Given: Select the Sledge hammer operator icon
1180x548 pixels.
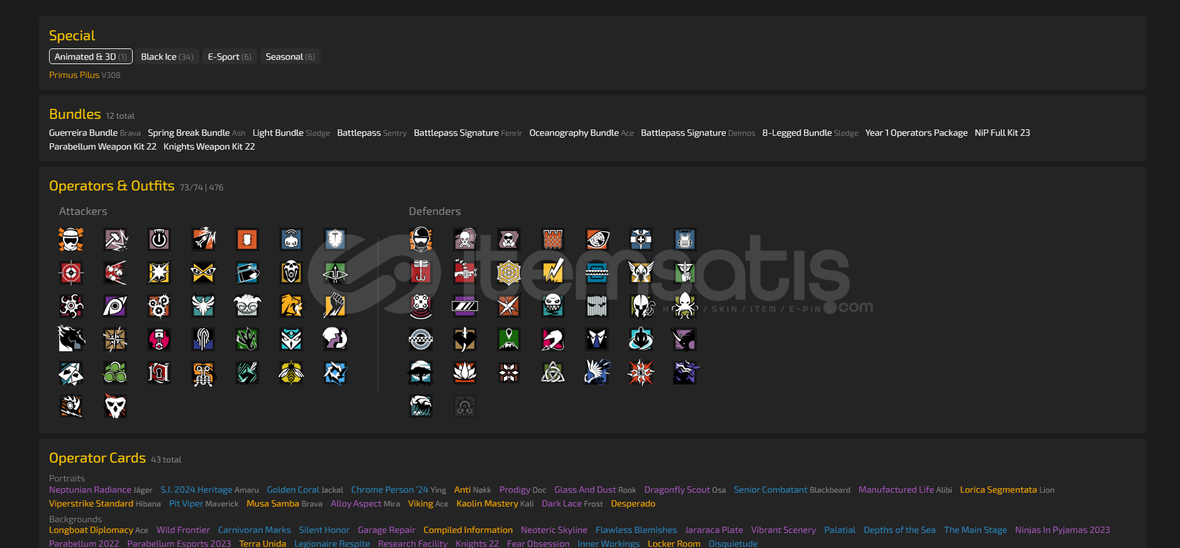Looking at the screenshot, I should coord(115,239).
